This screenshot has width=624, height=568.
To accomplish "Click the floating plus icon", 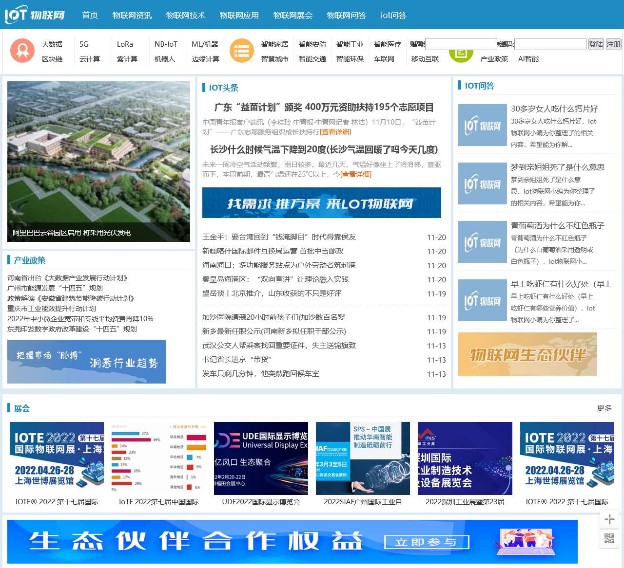I will pyautogui.click(x=609, y=519).
